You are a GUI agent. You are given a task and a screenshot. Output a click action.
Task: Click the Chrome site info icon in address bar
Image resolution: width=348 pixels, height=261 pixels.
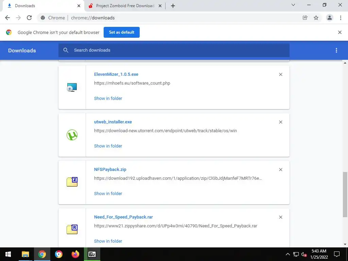(x=43, y=18)
